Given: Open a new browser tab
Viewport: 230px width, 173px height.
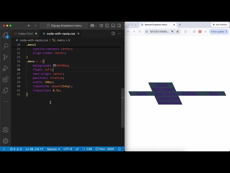Looking at the screenshot, I should [x=180, y=25].
